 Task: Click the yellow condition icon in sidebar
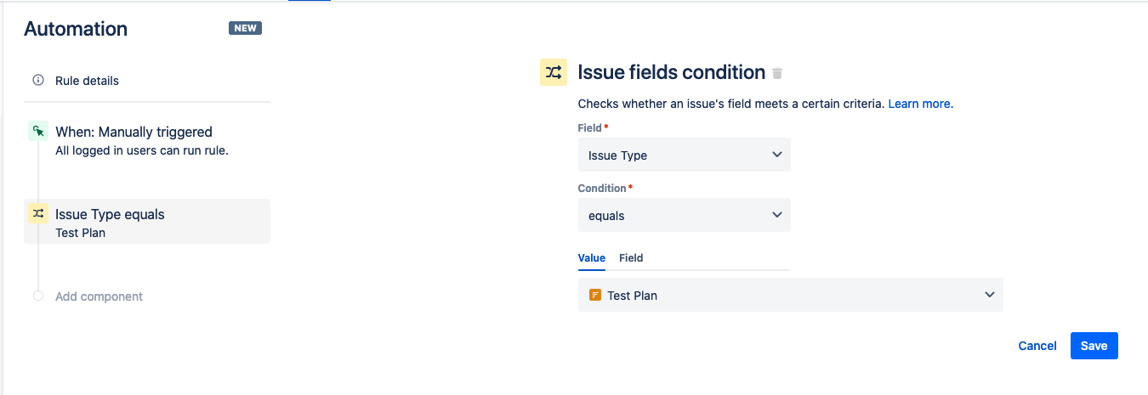(x=37, y=214)
